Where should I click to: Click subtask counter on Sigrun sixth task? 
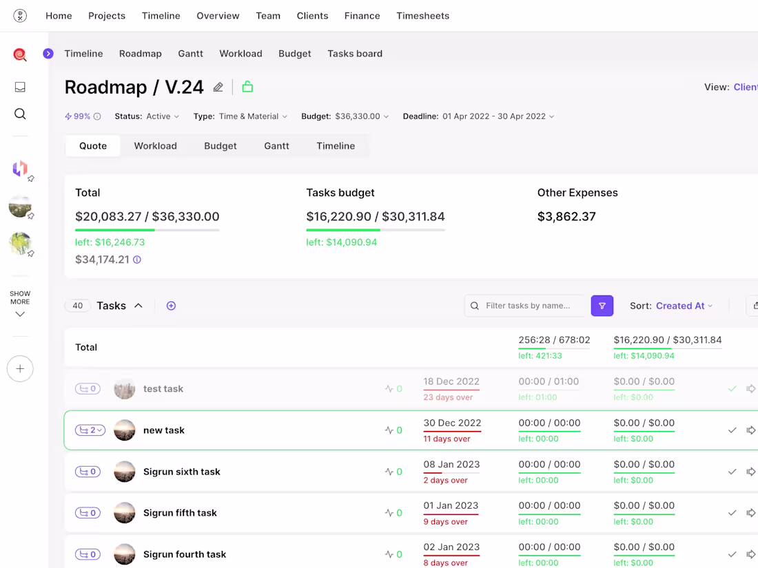pyautogui.click(x=88, y=472)
